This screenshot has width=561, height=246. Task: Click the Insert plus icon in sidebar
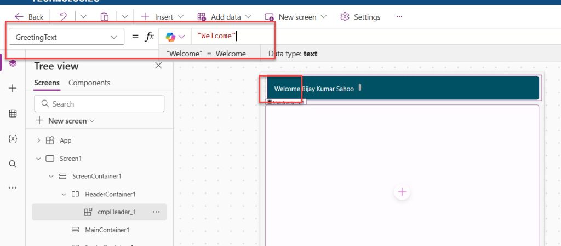point(13,88)
